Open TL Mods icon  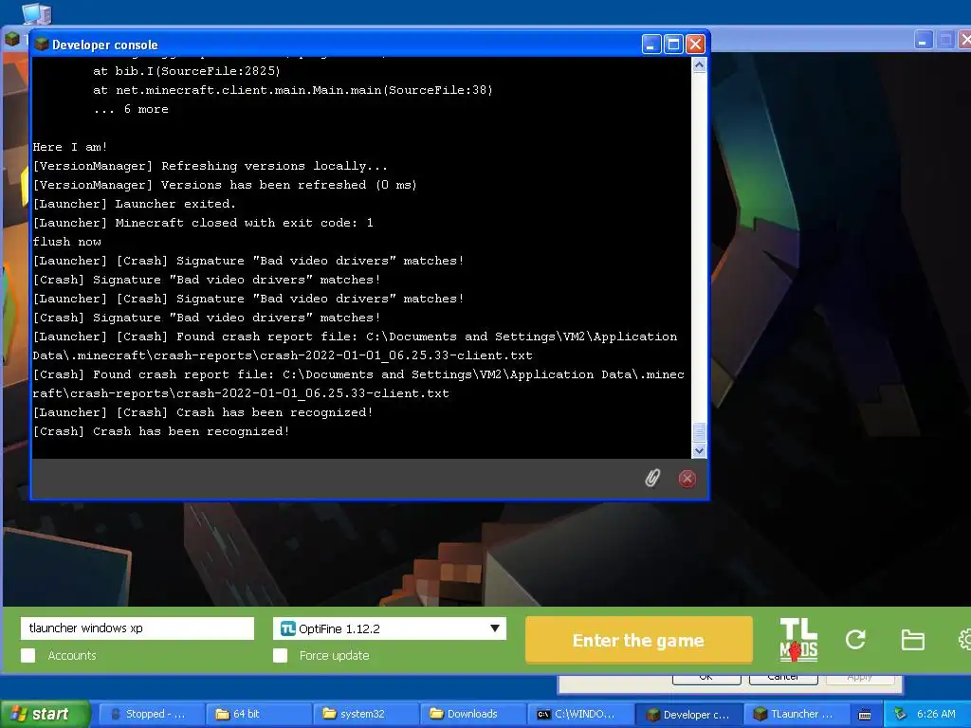798,640
